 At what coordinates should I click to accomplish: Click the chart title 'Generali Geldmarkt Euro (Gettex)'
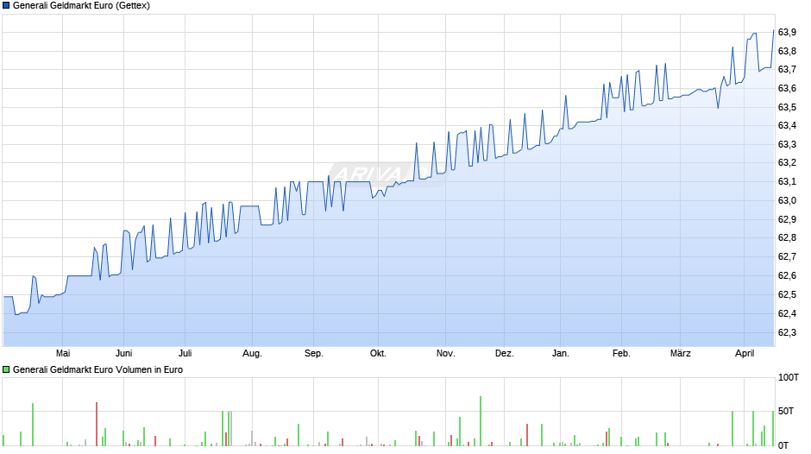(x=81, y=6)
